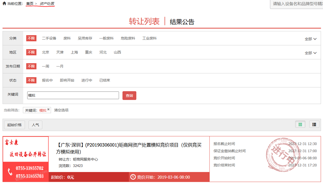Viewport: 323px width, 184px height.
Task: Filter region by 重庆
Action: tap(88, 52)
